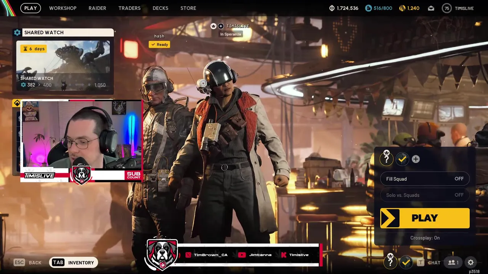Image resolution: width=488 pixels, height=274 pixels.
Task: Go back with the ESC BACK button
Action: (x=27, y=263)
